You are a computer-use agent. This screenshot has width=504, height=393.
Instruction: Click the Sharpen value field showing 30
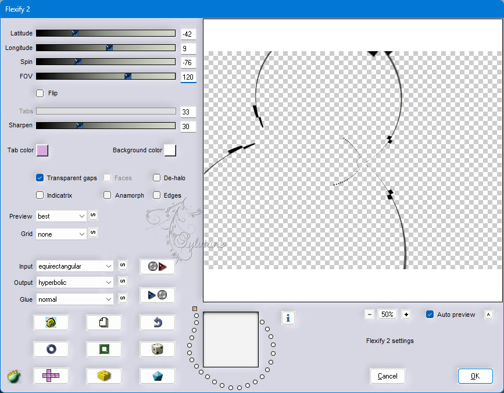pyautogui.click(x=188, y=127)
